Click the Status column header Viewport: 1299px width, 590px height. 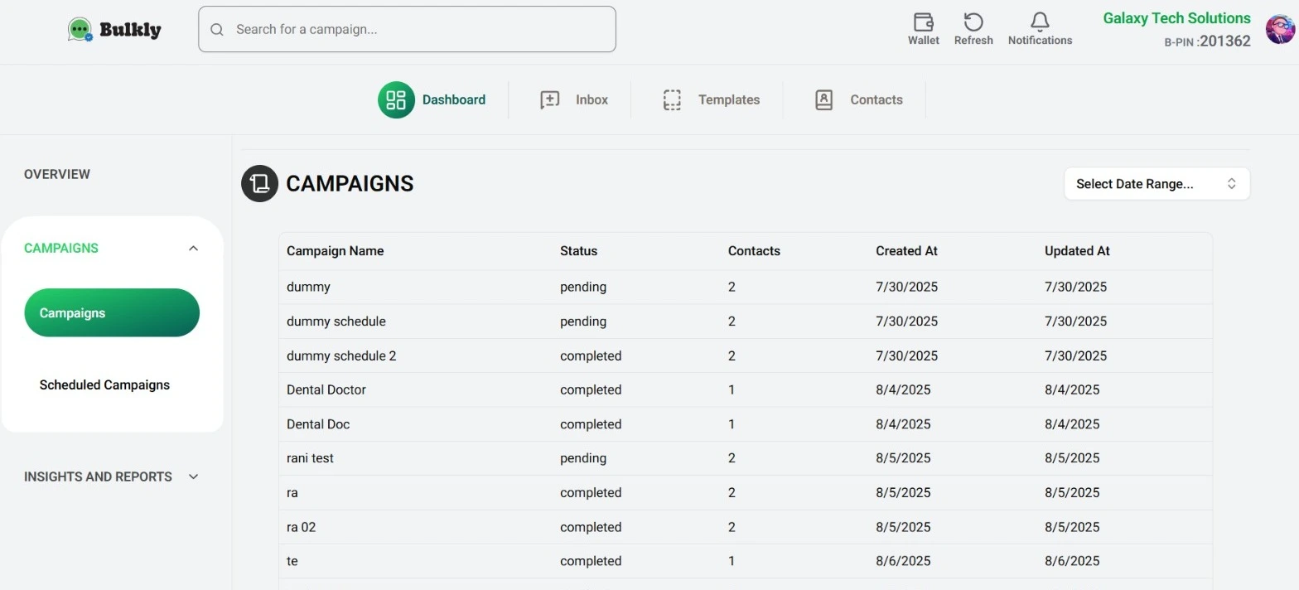pyautogui.click(x=578, y=251)
